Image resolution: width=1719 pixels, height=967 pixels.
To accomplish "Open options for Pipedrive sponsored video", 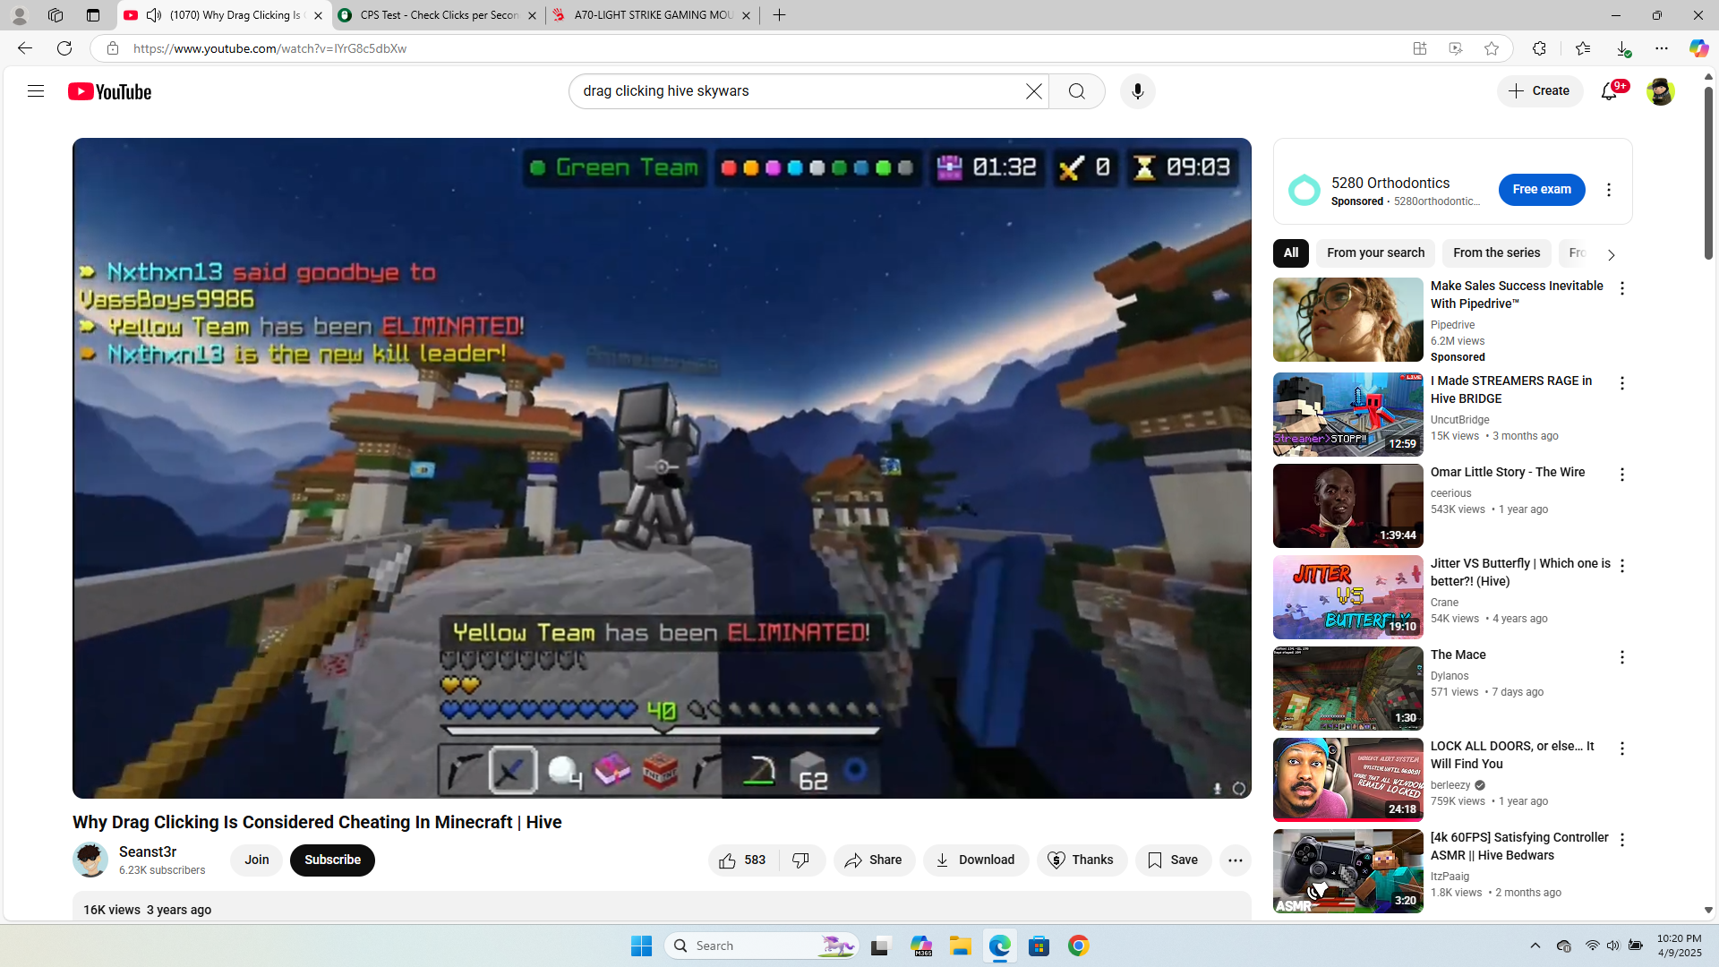I will pyautogui.click(x=1622, y=288).
